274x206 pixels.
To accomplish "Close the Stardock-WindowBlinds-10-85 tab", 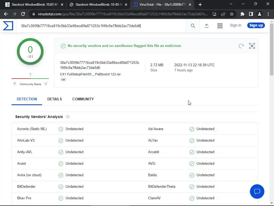I will tap(126, 5).
